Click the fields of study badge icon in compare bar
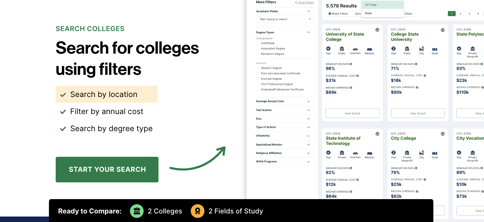484x222 pixels. [x=197, y=211]
